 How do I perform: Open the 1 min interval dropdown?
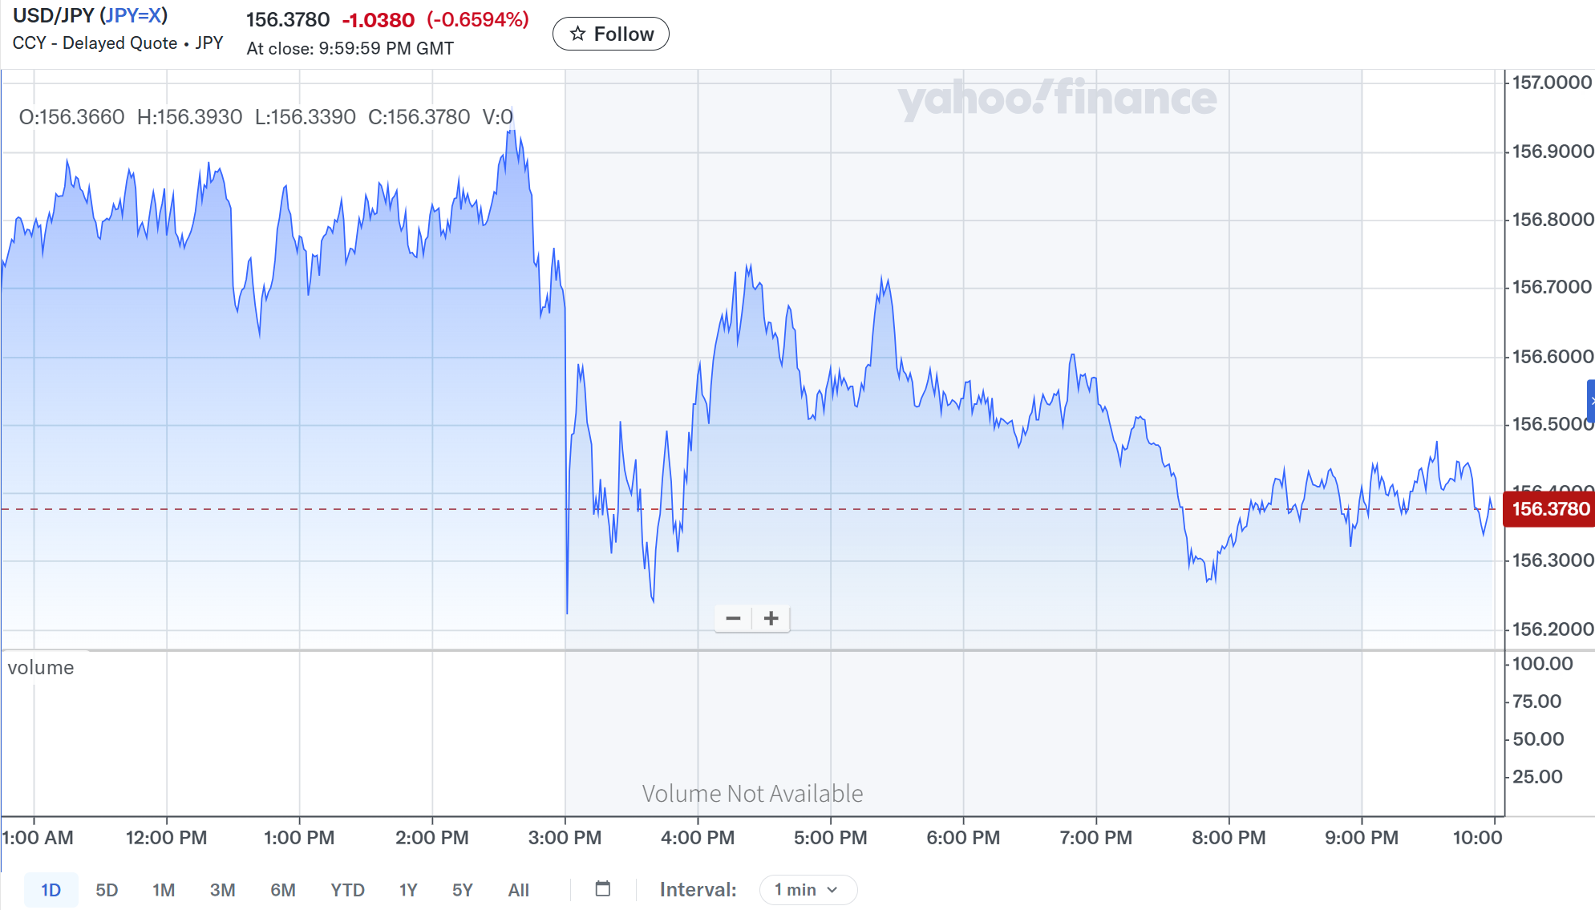tap(807, 889)
